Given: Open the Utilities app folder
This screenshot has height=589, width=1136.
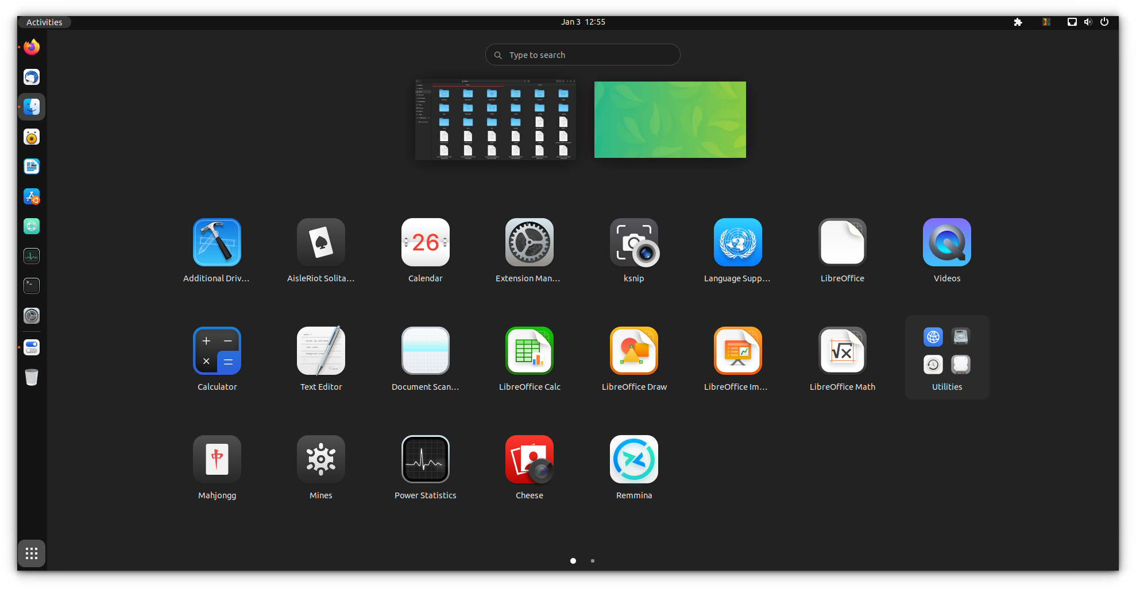Looking at the screenshot, I should pyautogui.click(x=946, y=351).
